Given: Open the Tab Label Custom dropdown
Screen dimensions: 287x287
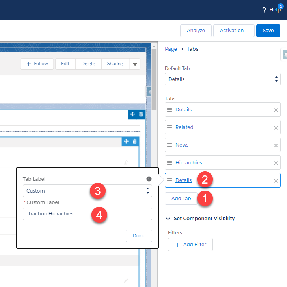Looking at the screenshot, I should point(88,191).
